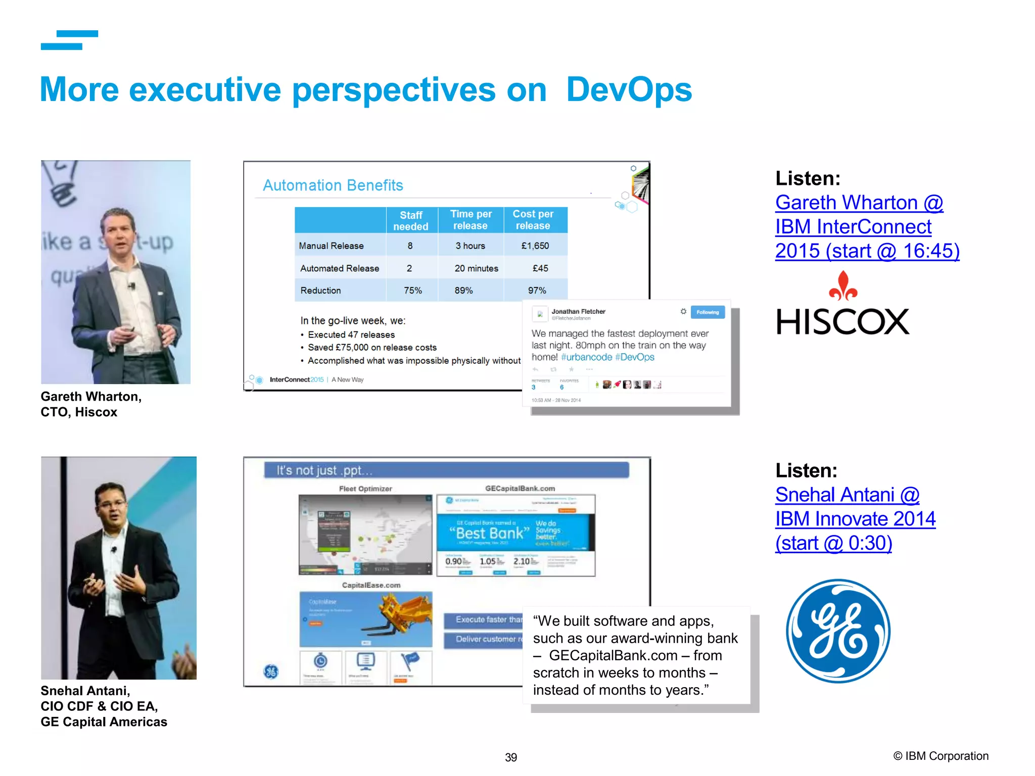The width and height of the screenshot is (1035, 776).
Task: Click the tweet timestamp '10:53 AM - 28 Nov 2014'
Action: tap(556, 400)
